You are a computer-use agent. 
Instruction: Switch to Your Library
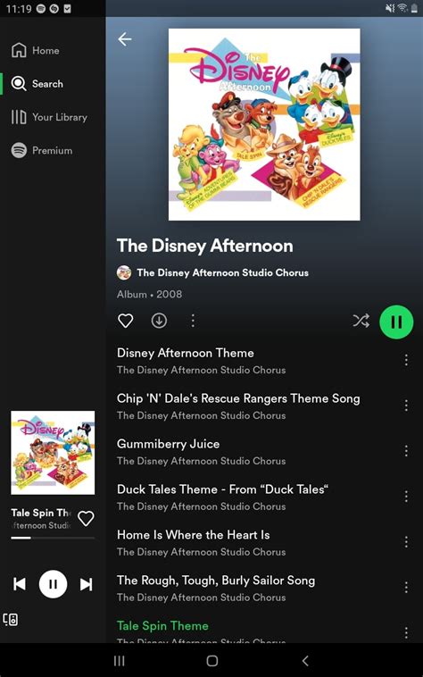coord(49,117)
